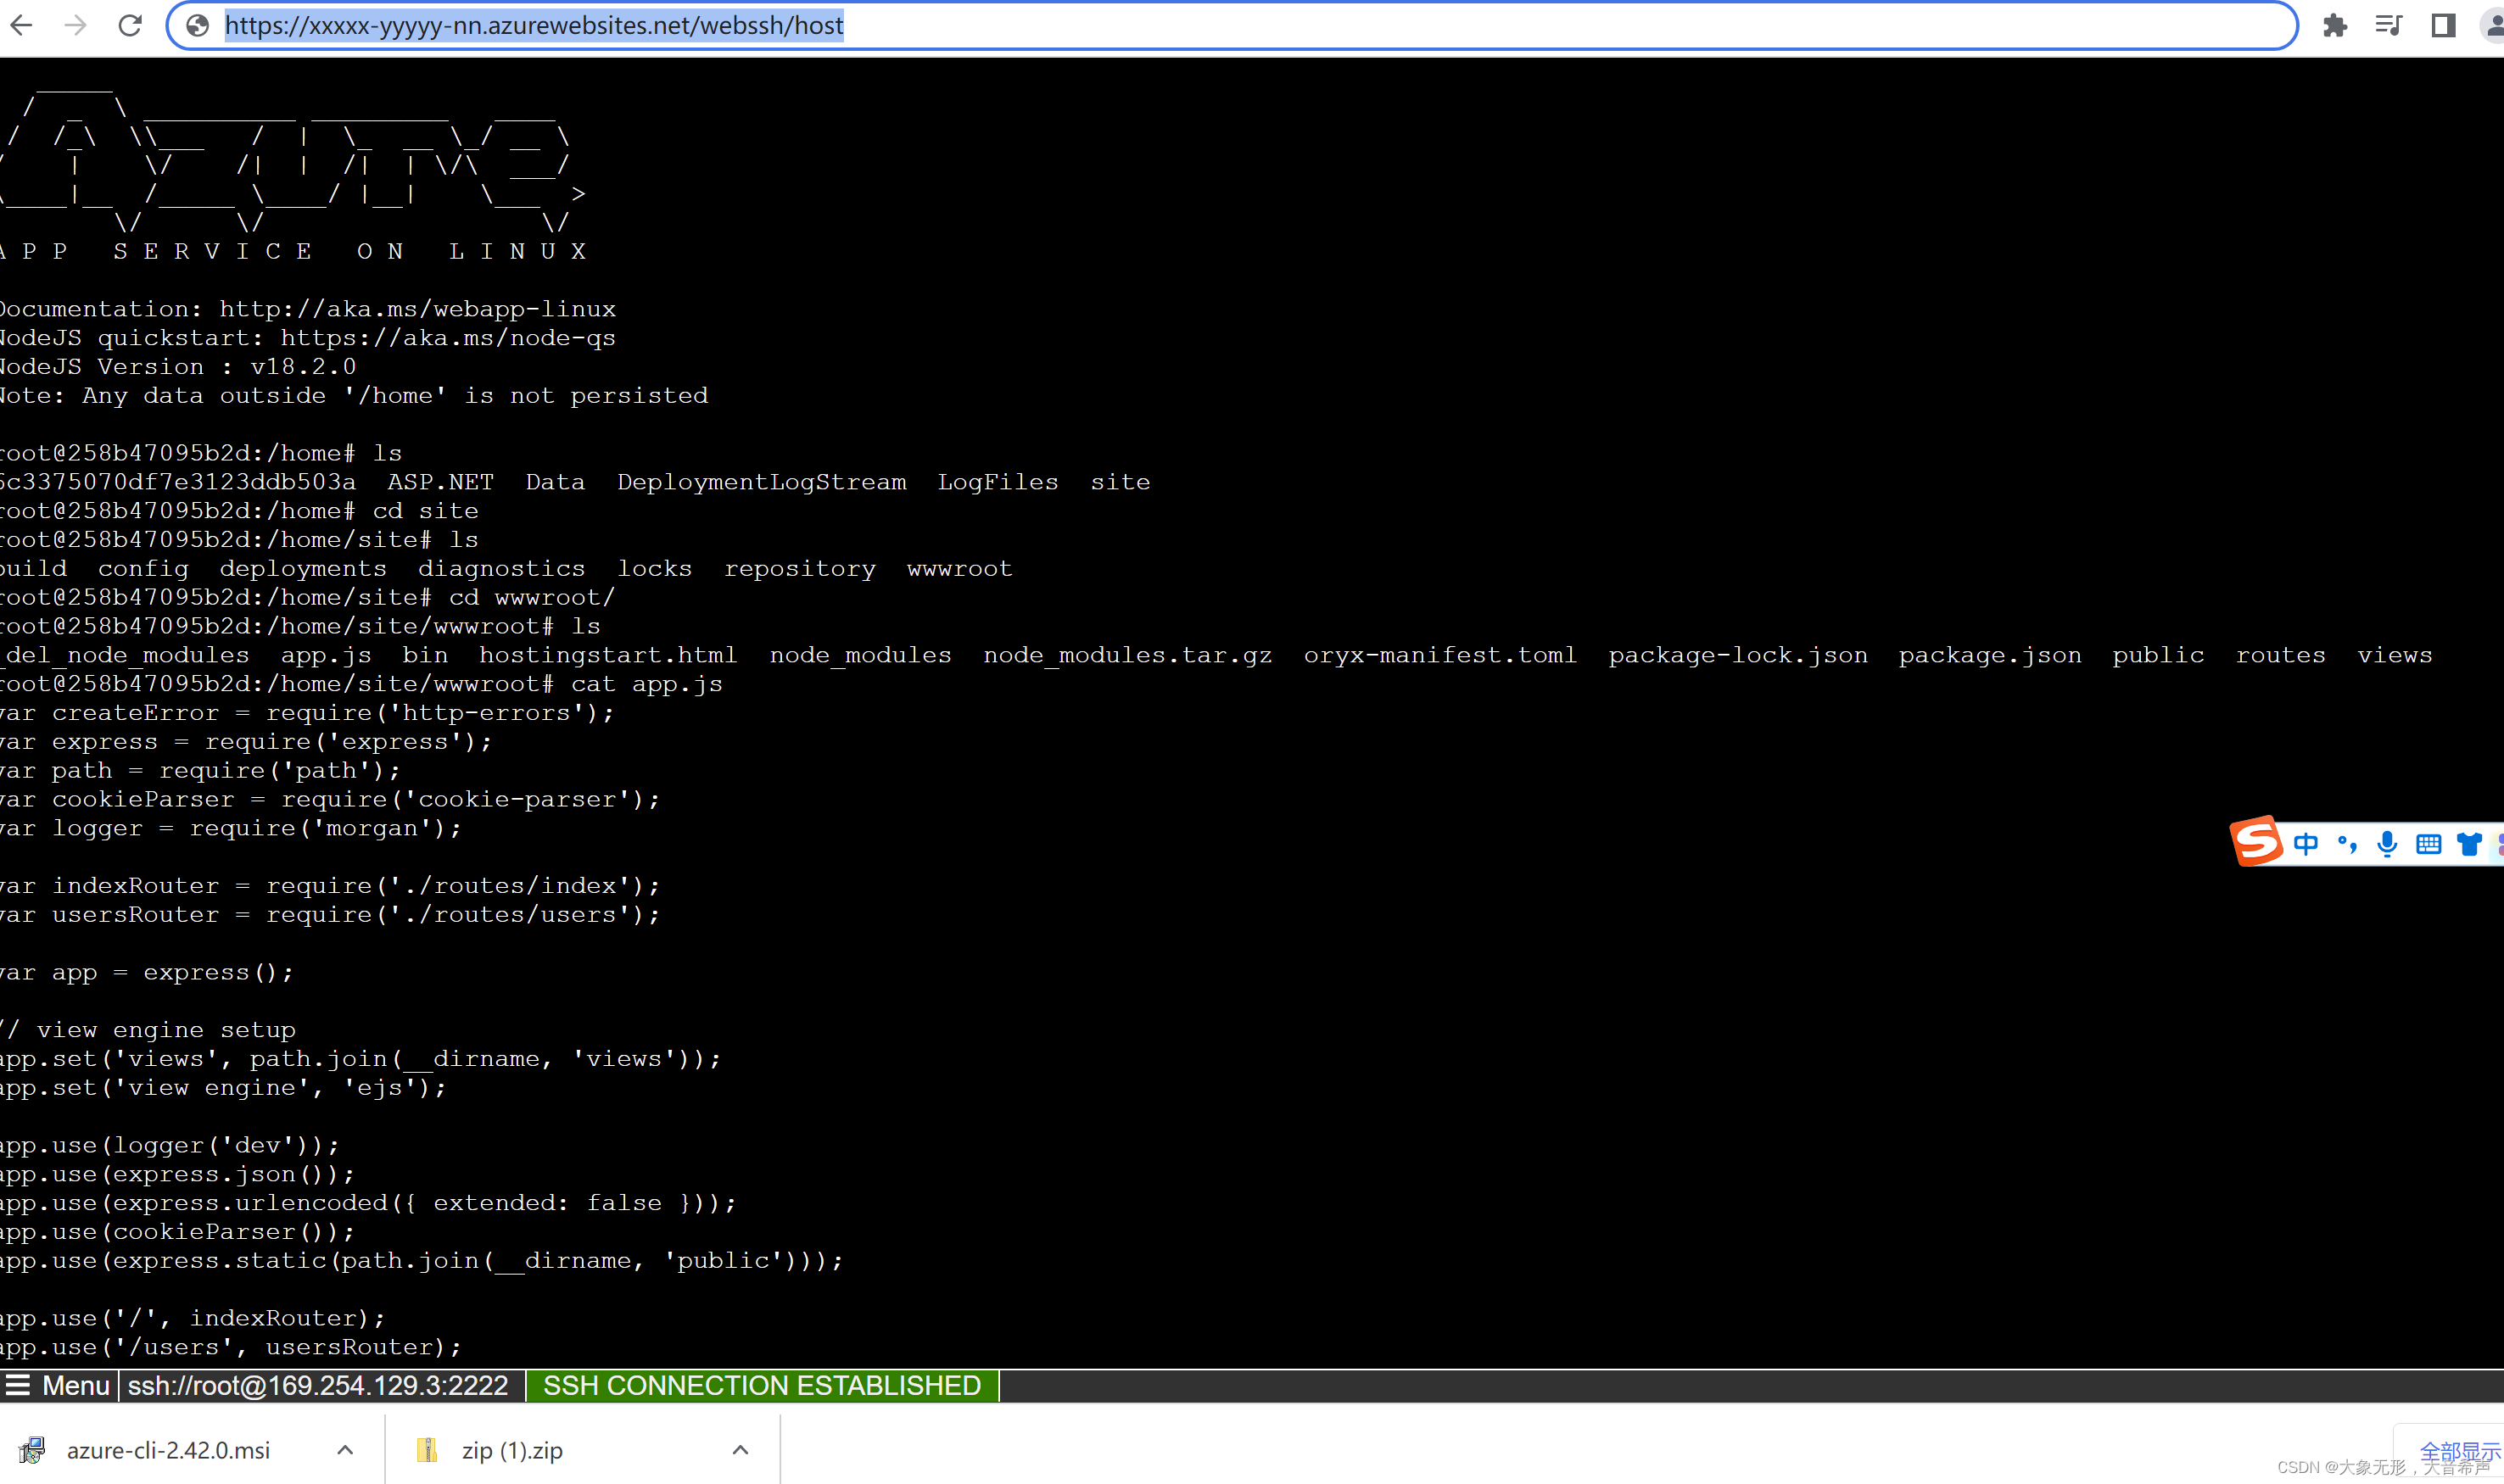This screenshot has width=2504, height=1484.
Task: Show all downloads with 全部显示
Action: pos(2459,1451)
